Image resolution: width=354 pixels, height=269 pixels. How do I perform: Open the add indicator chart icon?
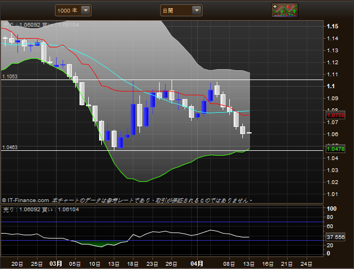(x=284, y=10)
